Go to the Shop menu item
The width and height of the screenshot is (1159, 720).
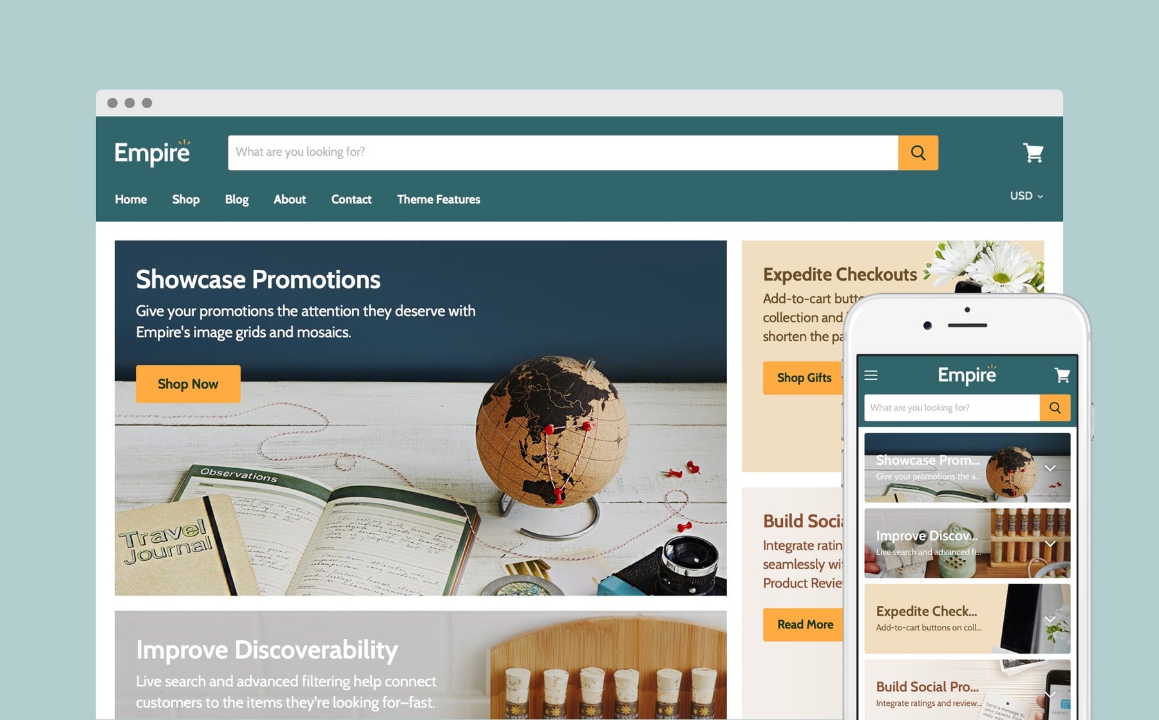point(185,200)
